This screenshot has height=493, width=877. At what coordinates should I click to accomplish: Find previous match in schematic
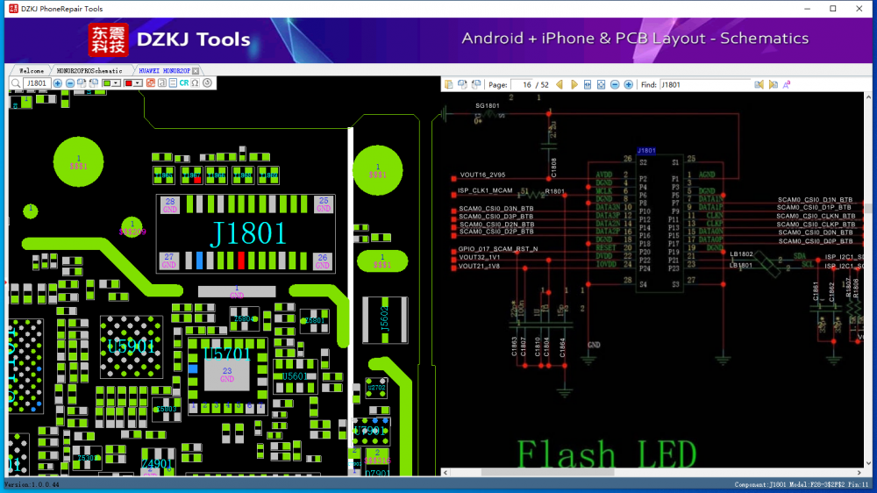point(759,85)
